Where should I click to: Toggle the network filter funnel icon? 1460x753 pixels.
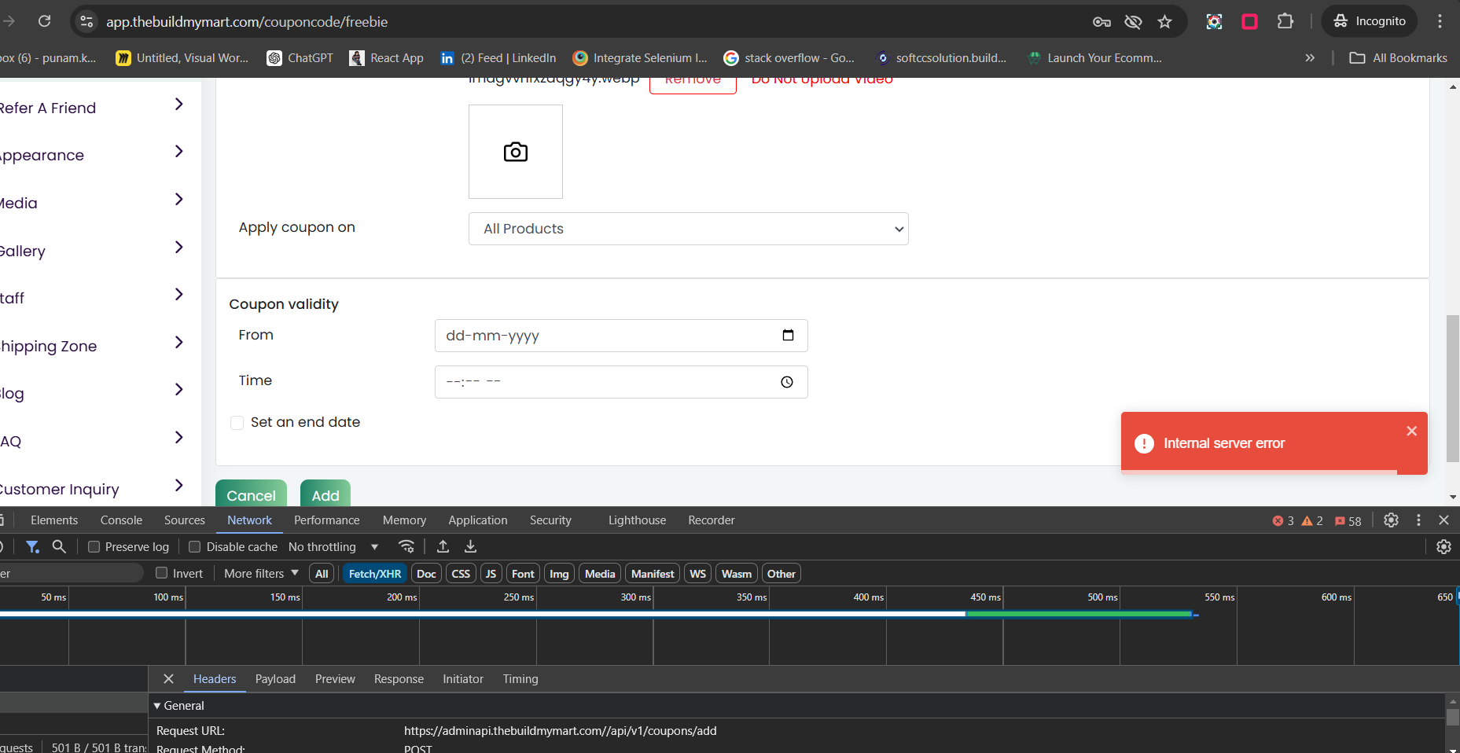tap(32, 546)
